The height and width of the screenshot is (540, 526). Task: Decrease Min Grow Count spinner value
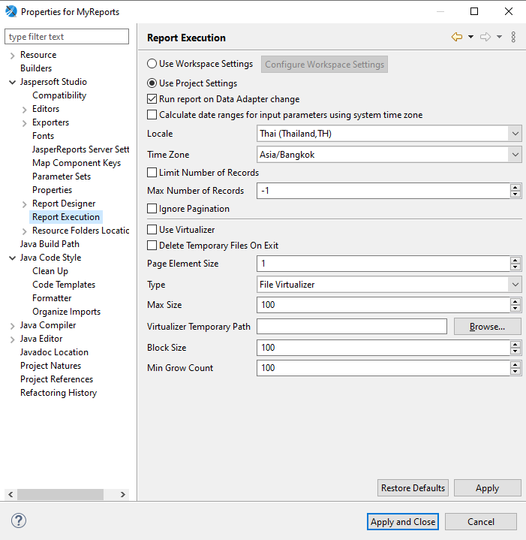pyautogui.click(x=515, y=371)
